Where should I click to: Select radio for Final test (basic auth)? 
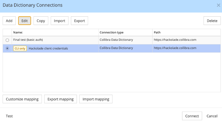click(7, 40)
